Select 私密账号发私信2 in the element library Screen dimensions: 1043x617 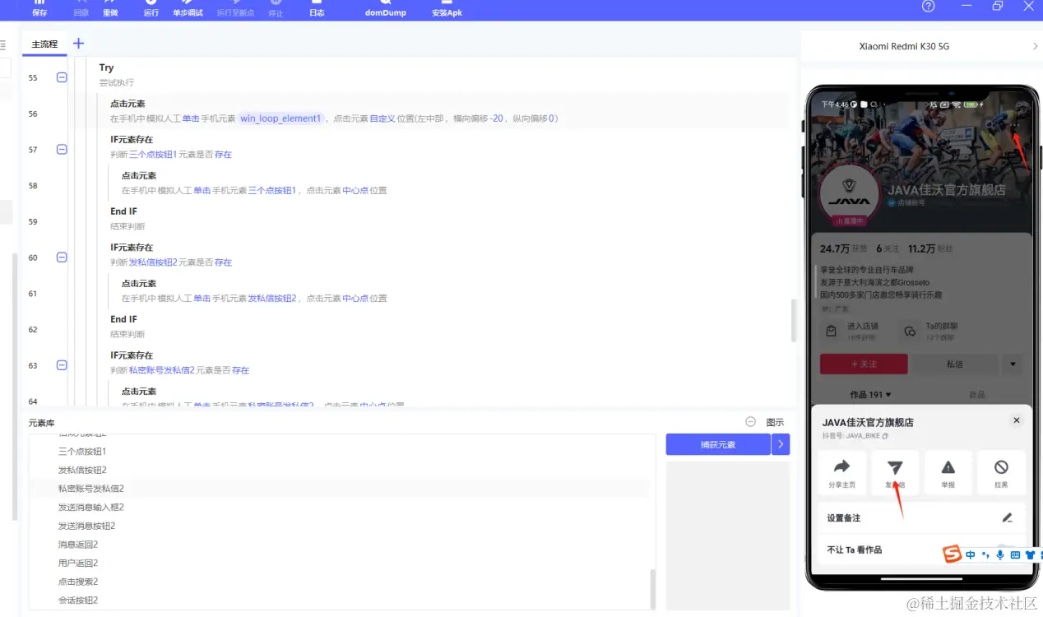(91, 489)
